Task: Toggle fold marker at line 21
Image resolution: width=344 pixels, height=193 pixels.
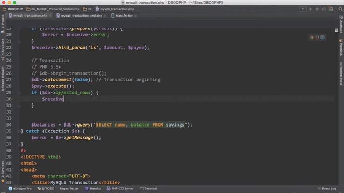Action: 19,41
